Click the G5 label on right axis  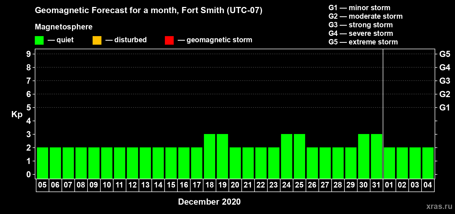click(x=445, y=54)
